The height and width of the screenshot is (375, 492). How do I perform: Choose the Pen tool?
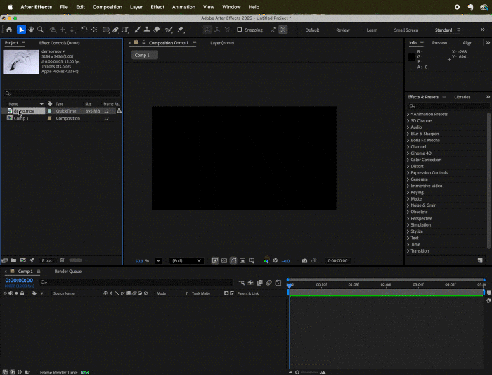tap(116, 30)
